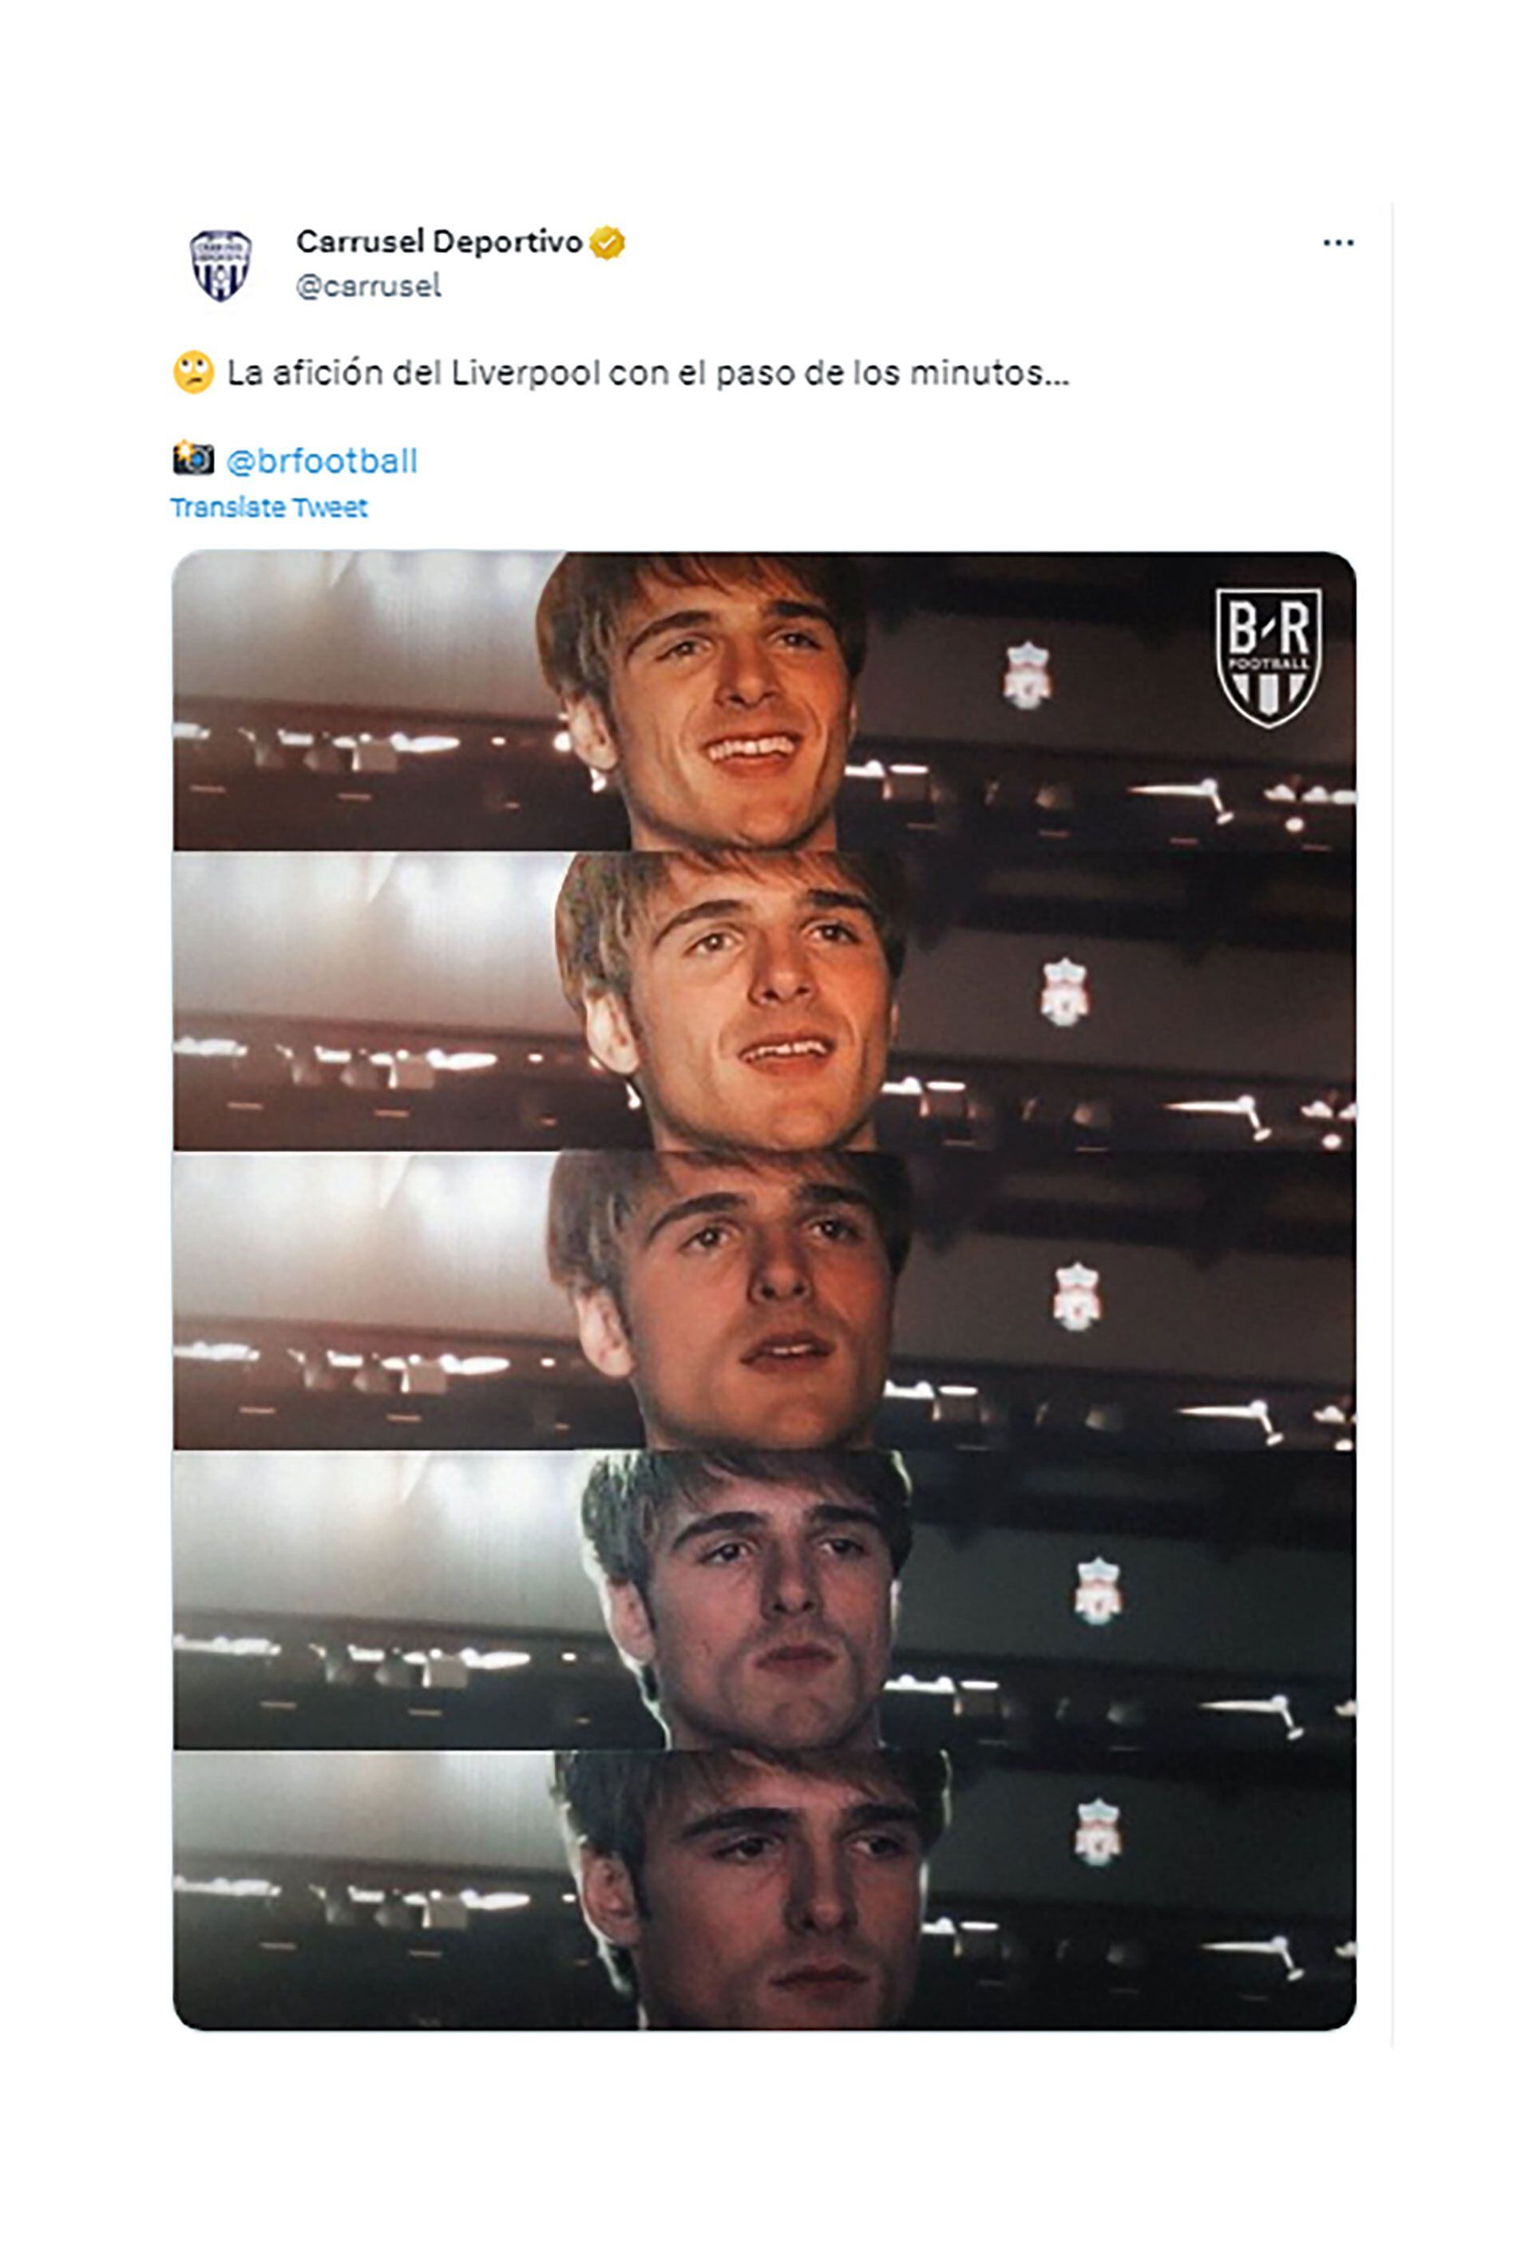
Task: Click the face with raised eyebrow emoji
Action: pos(193,371)
